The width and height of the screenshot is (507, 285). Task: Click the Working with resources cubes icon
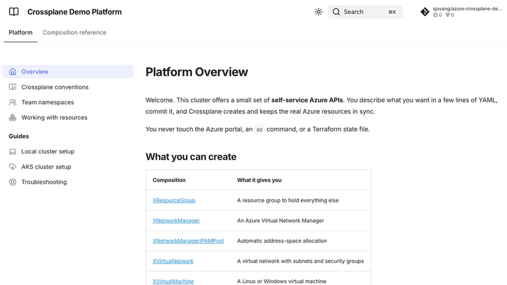tap(13, 117)
